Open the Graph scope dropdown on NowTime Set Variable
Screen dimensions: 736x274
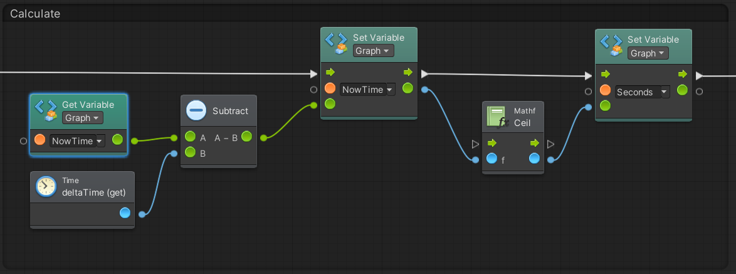point(373,51)
